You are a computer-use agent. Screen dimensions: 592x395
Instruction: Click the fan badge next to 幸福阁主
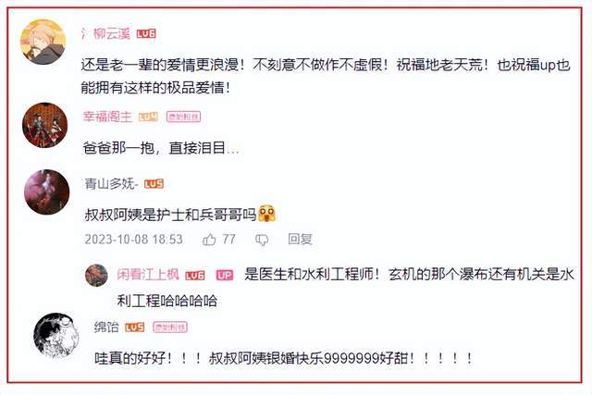(x=183, y=117)
